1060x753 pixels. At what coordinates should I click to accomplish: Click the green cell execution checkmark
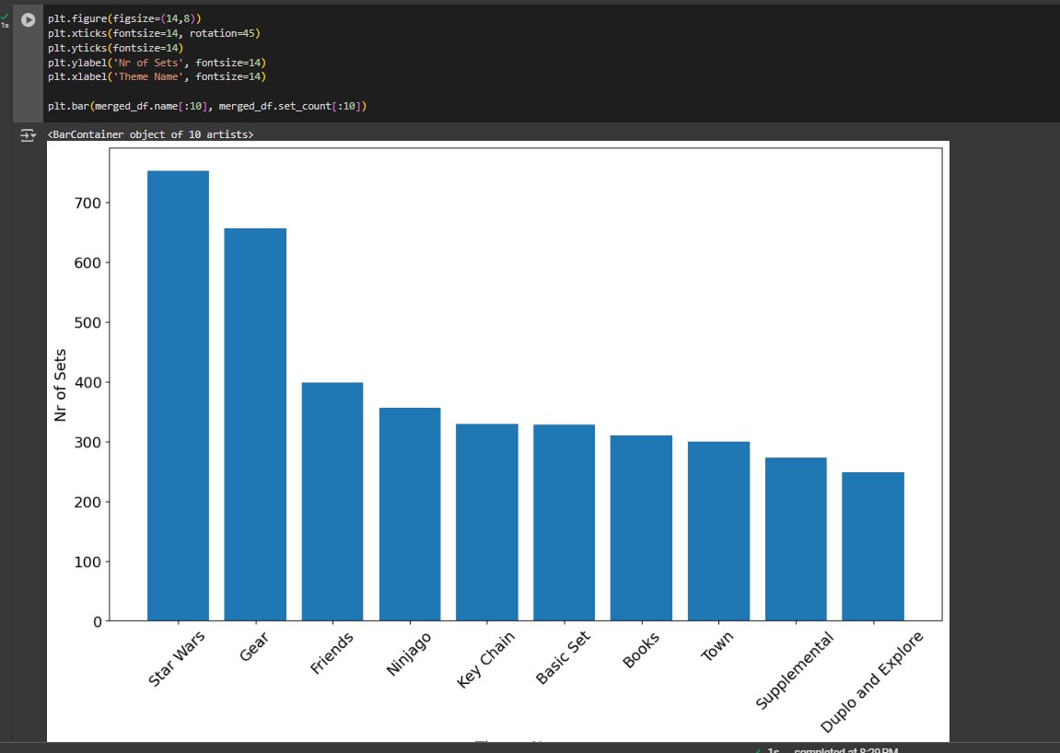click(5, 17)
